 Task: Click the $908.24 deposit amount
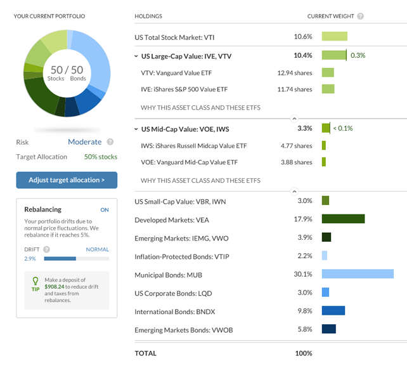tap(55, 287)
